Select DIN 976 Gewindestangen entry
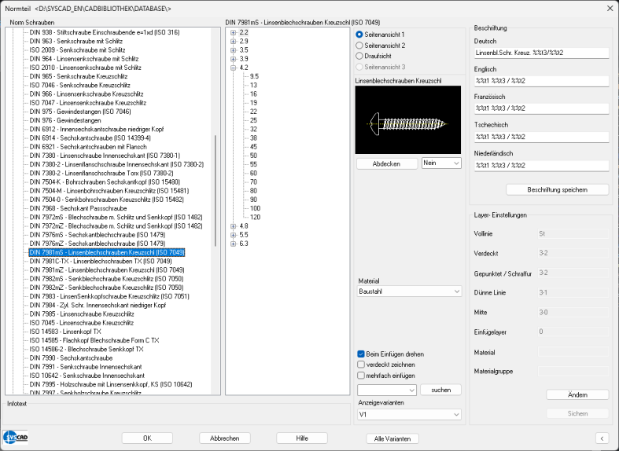The height and width of the screenshot is (451, 619). click(65, 120)
